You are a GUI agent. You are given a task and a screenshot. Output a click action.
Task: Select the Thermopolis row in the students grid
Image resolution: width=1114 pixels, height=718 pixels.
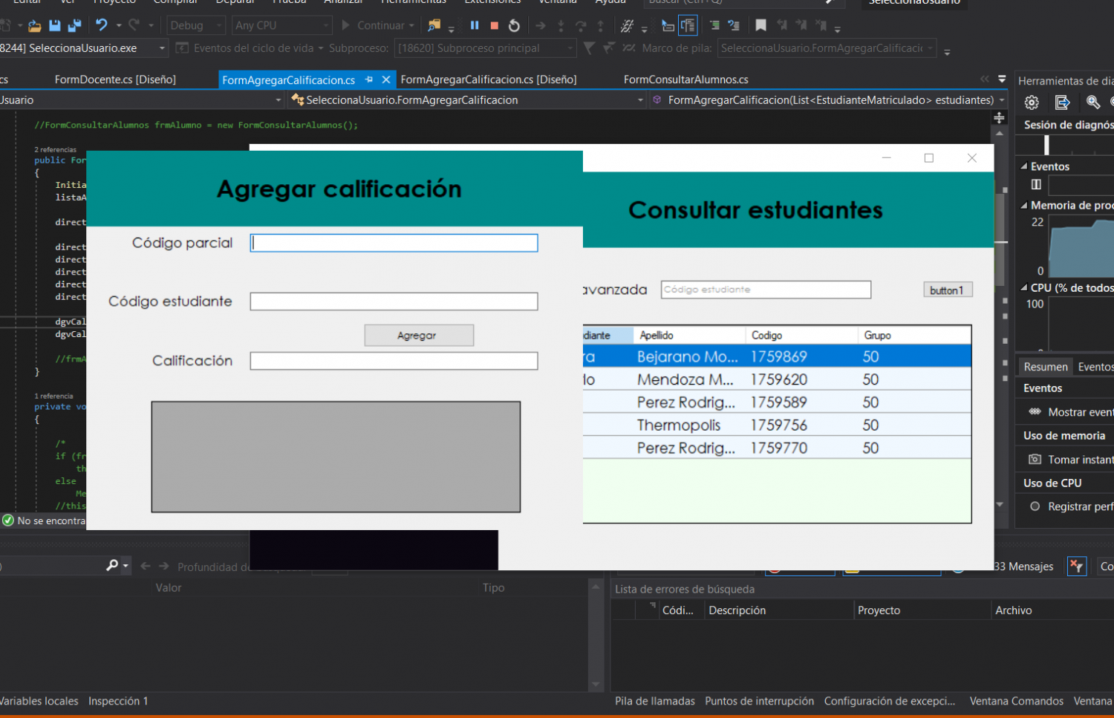[x=777, y=425]
